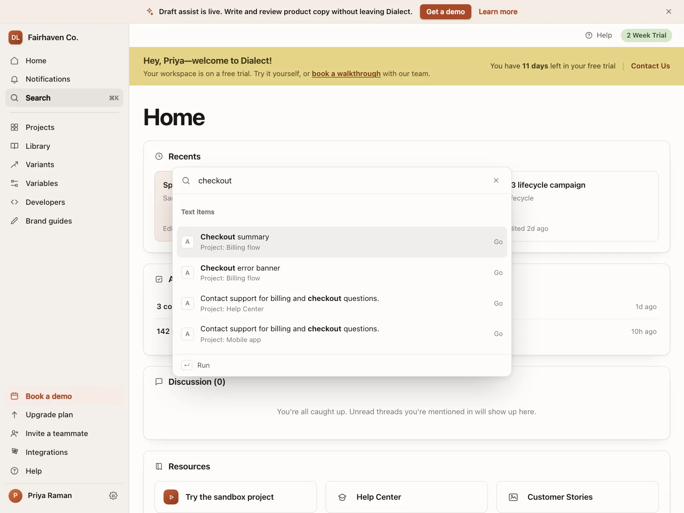Viewport: 684px width, 513px height.
Task: Click the Customer Stories image icon
Action: coord(513,497)
